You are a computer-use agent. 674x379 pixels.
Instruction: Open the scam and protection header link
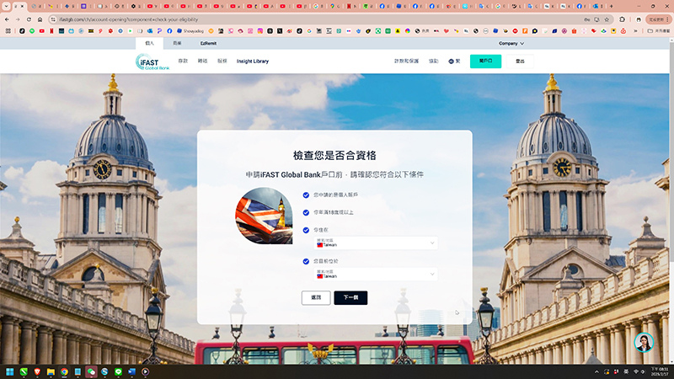pyautogui.click(x=407, y=61)
